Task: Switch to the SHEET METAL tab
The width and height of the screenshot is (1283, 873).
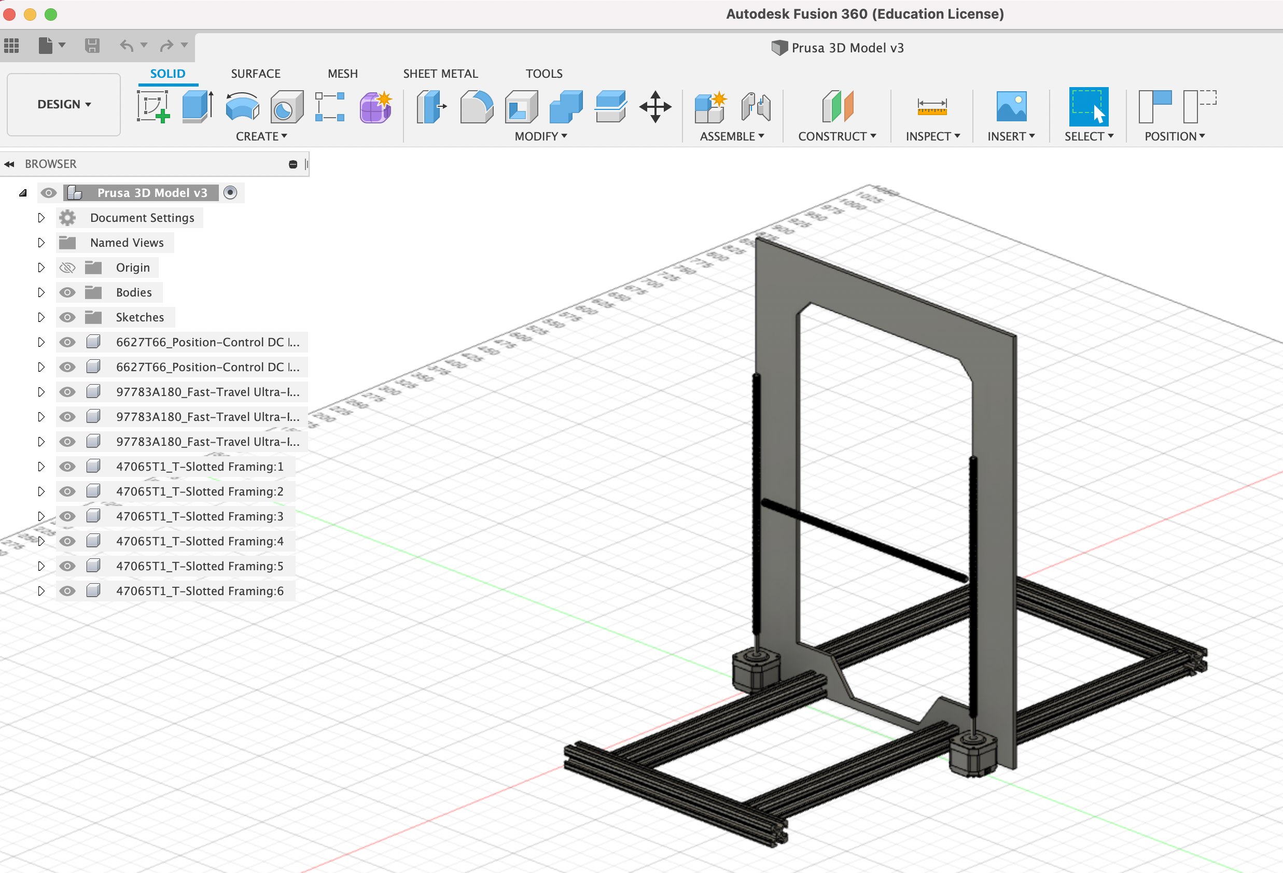Action: (x=441, y=74)
